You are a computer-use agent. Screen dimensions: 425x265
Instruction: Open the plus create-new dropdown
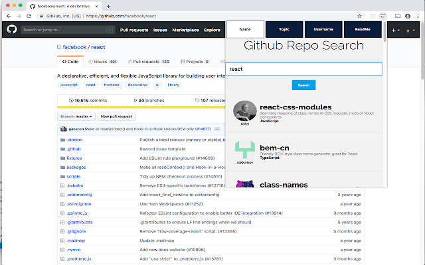396,30
